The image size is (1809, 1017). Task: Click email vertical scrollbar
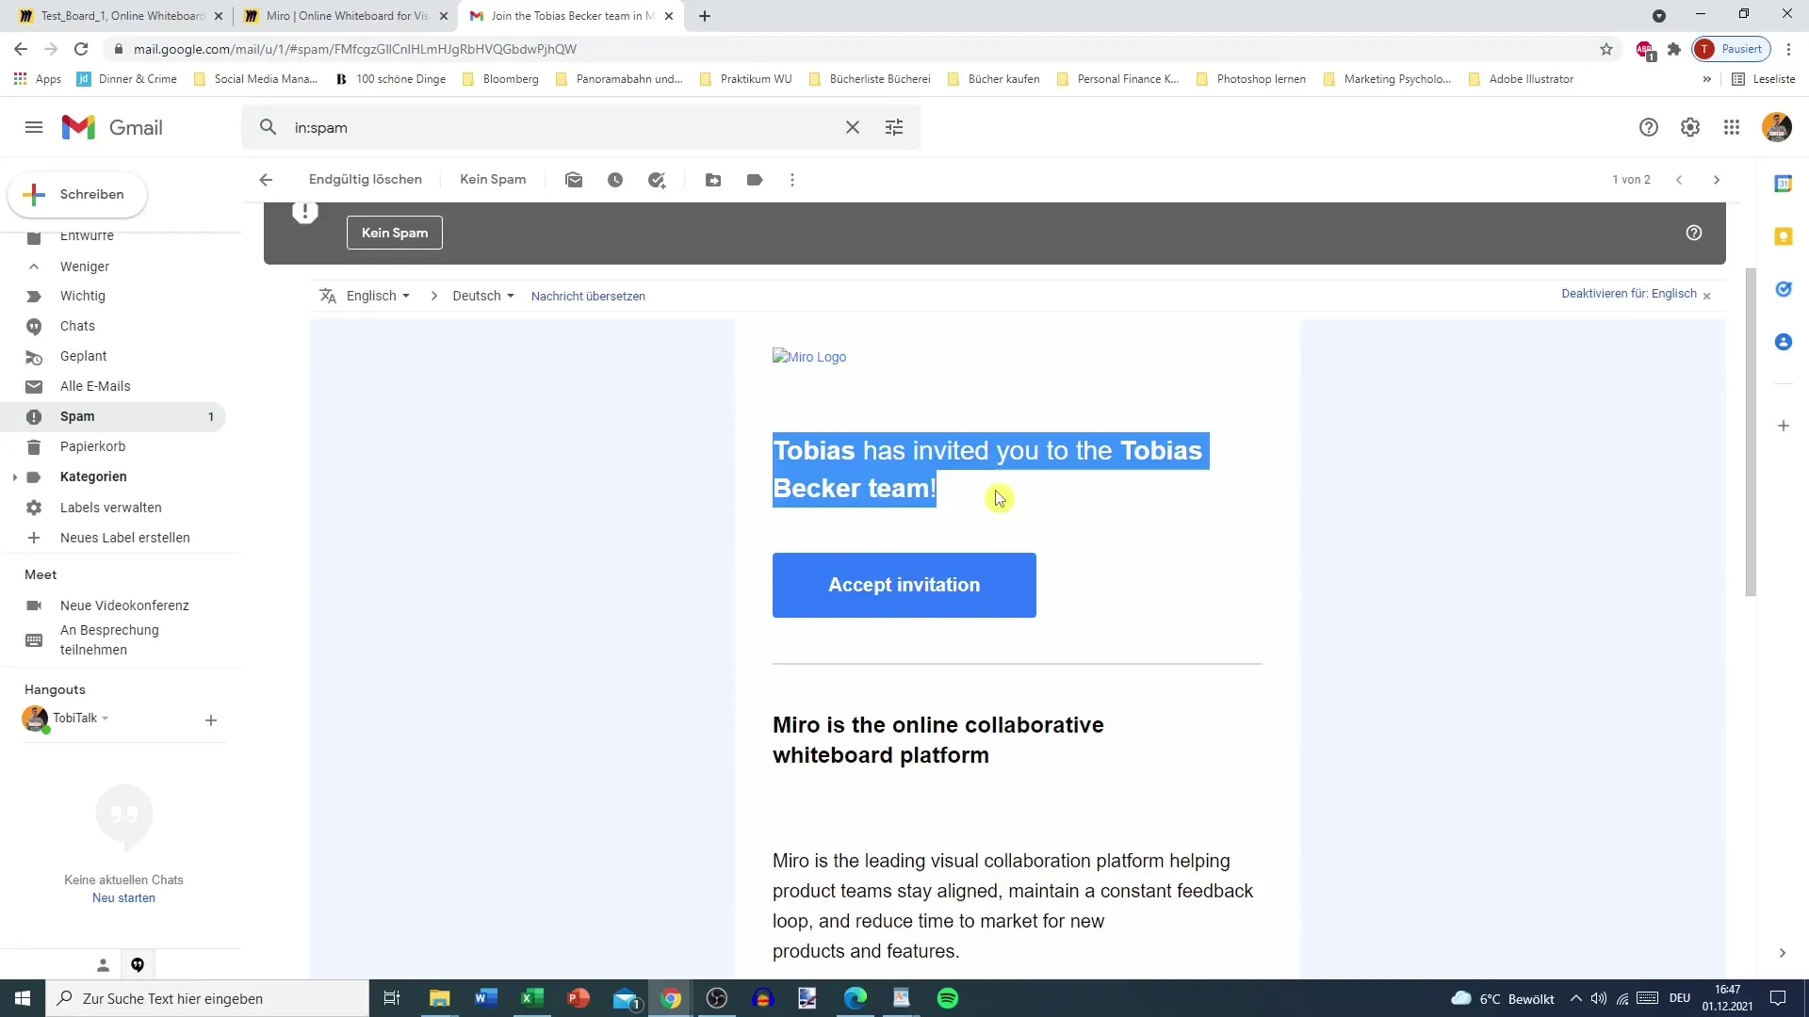[x=1750, y=432]
